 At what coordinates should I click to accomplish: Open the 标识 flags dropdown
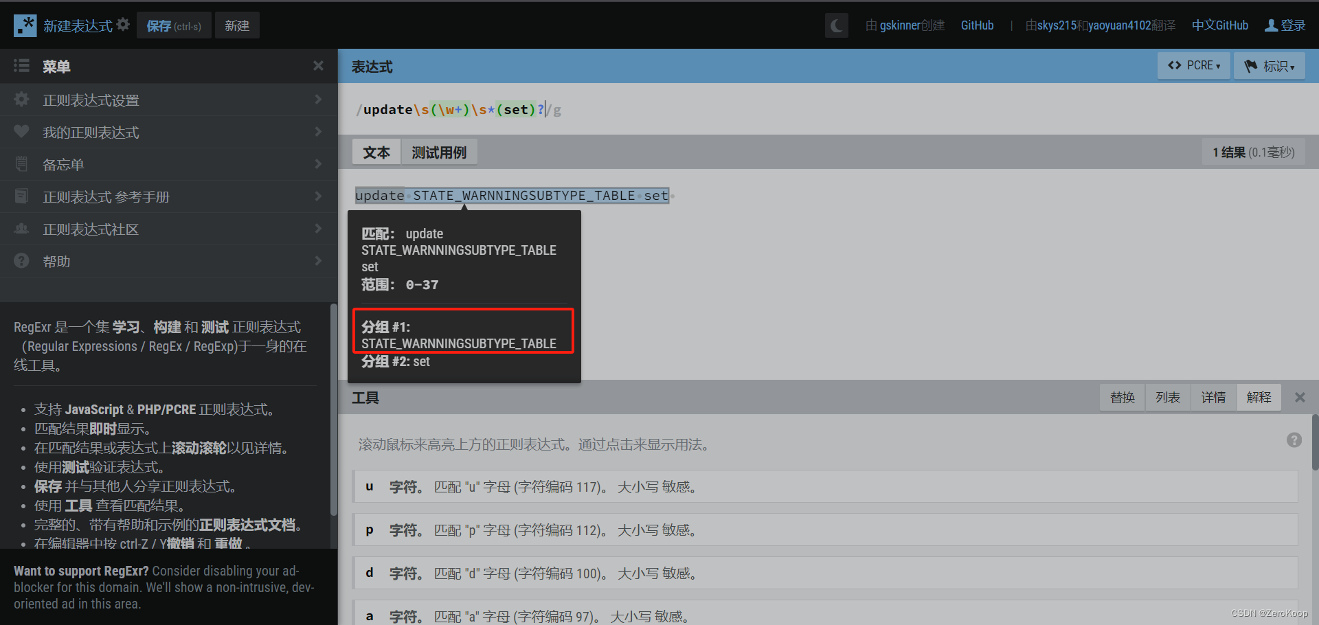(1270, 66)
